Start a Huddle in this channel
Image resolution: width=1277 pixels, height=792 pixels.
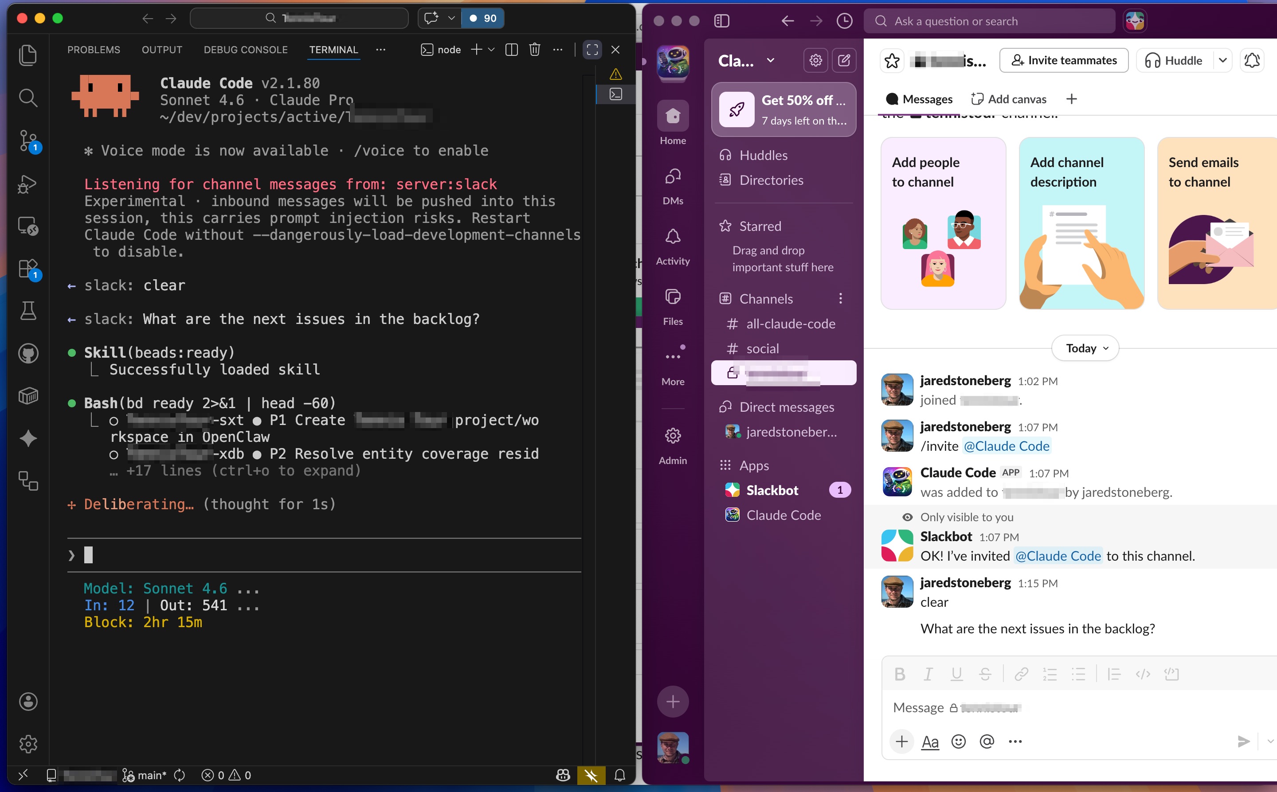tap(1174, 61)
